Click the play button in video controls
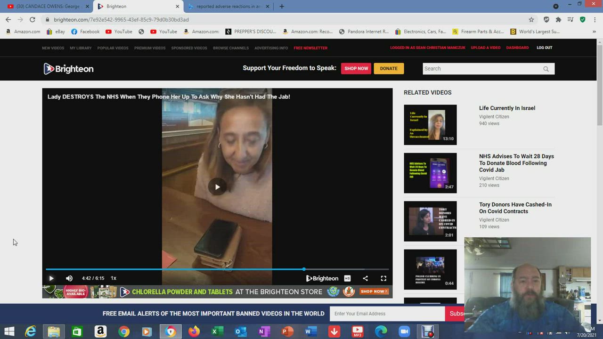This screenshot has height=339, width=603. [x=51, y=278]
